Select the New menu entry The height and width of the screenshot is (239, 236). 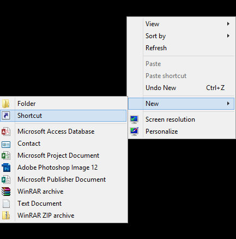pyautogui.click(x=181, y=104)
